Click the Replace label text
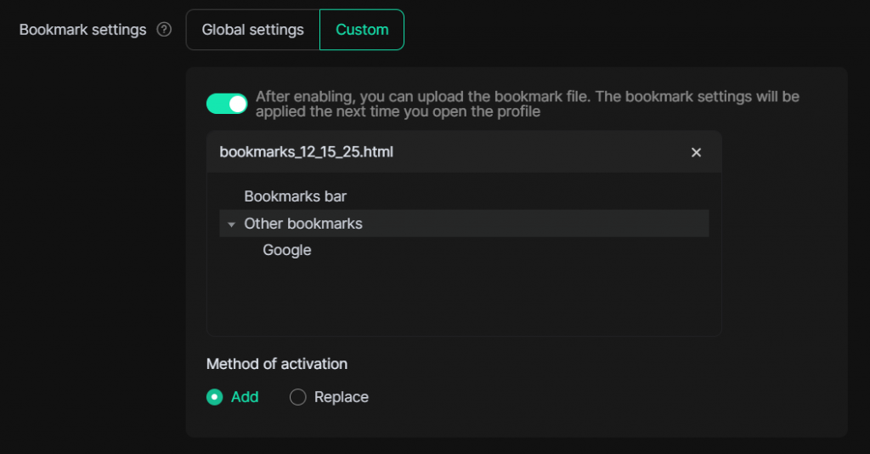 (x=341, y=397)
